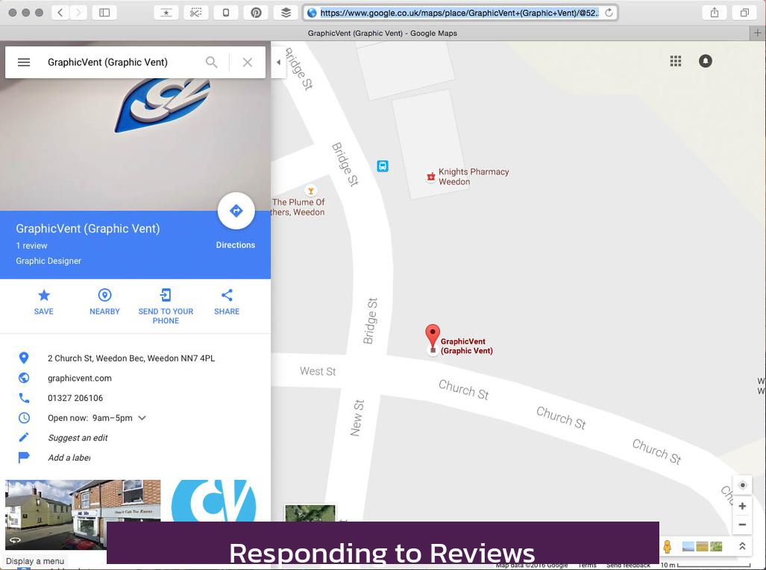Send place to your phone
The height and width of the screenshot is (570, 766).
(166, 306)
